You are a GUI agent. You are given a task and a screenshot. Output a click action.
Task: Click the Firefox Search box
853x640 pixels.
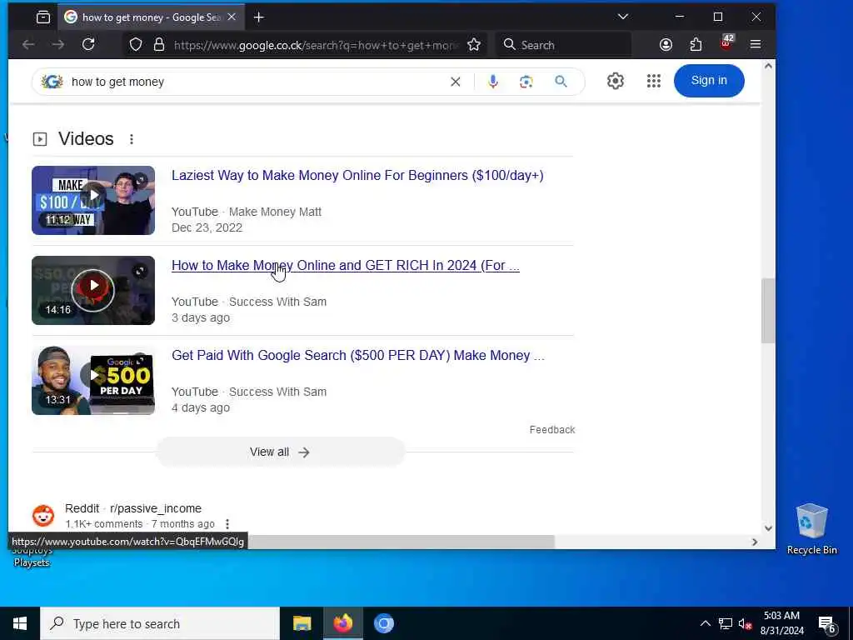(x=564, y=45)
